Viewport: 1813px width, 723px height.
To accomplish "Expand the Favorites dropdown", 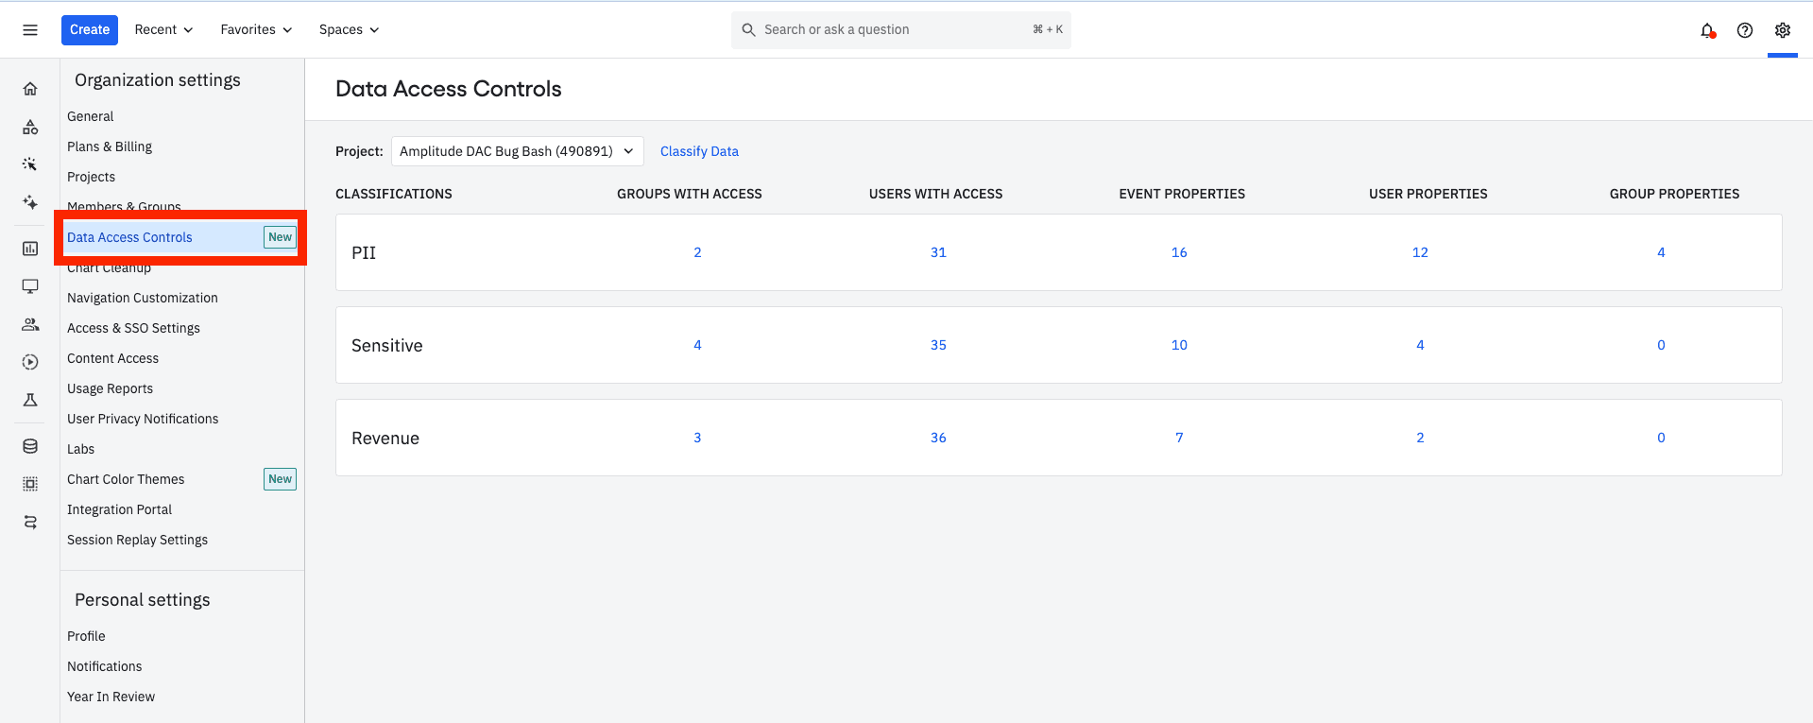I will click(x=256, y=30).
